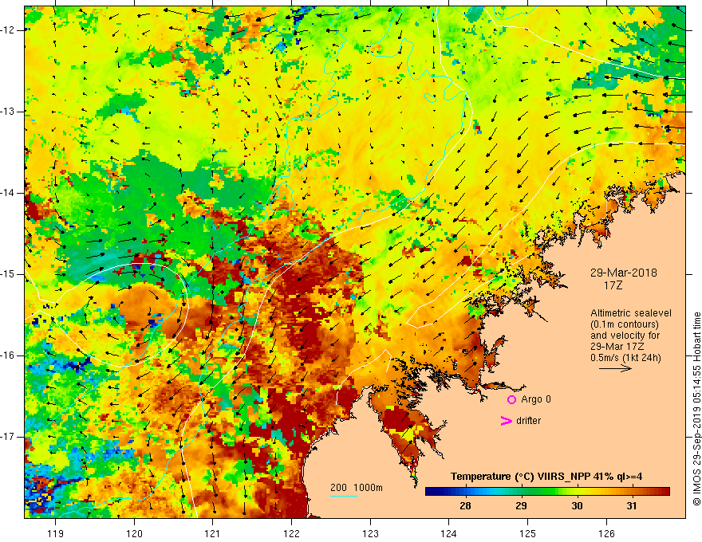Click the longitude axis label '124'

448,533
